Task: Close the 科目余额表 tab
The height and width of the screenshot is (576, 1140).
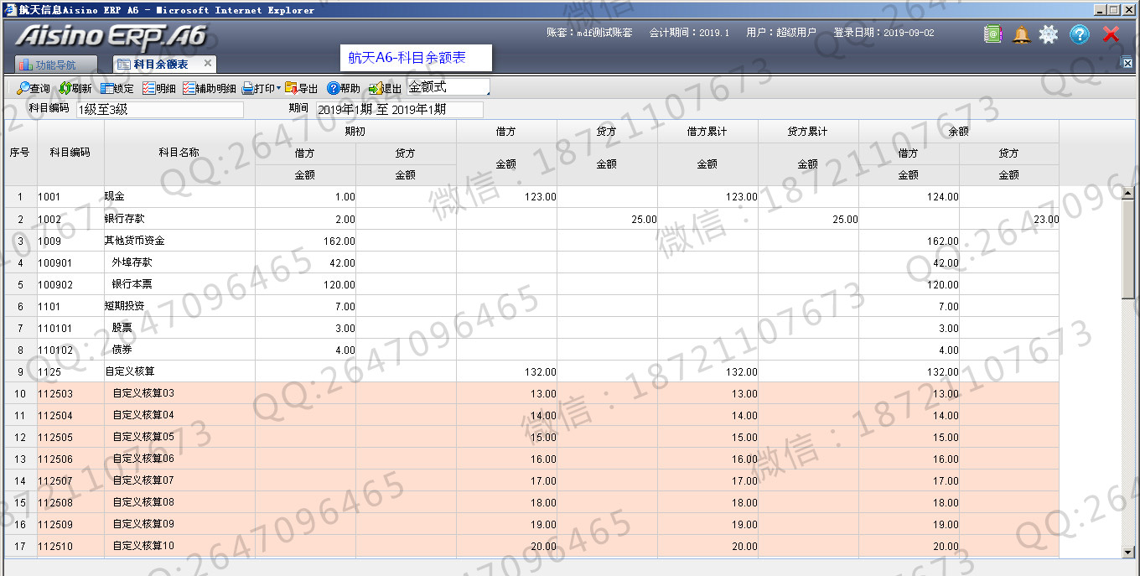Action: point(208,64)
